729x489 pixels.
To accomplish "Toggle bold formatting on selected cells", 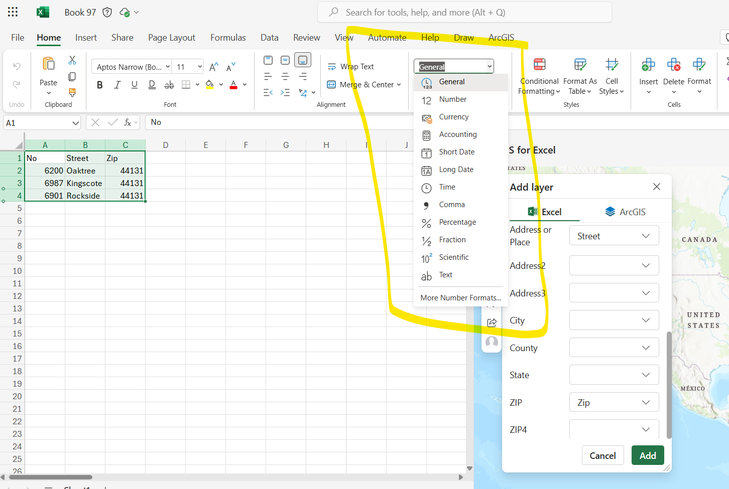I will (x=99, y=84).
